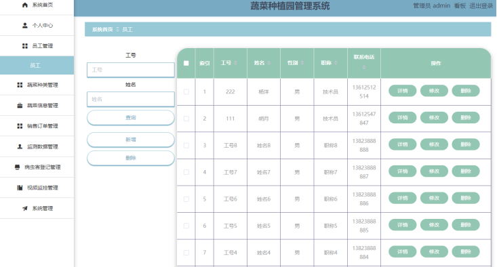497x267 pixels.
Task: Sort by the 姓名 column arrows
Action: pos(269,63)
